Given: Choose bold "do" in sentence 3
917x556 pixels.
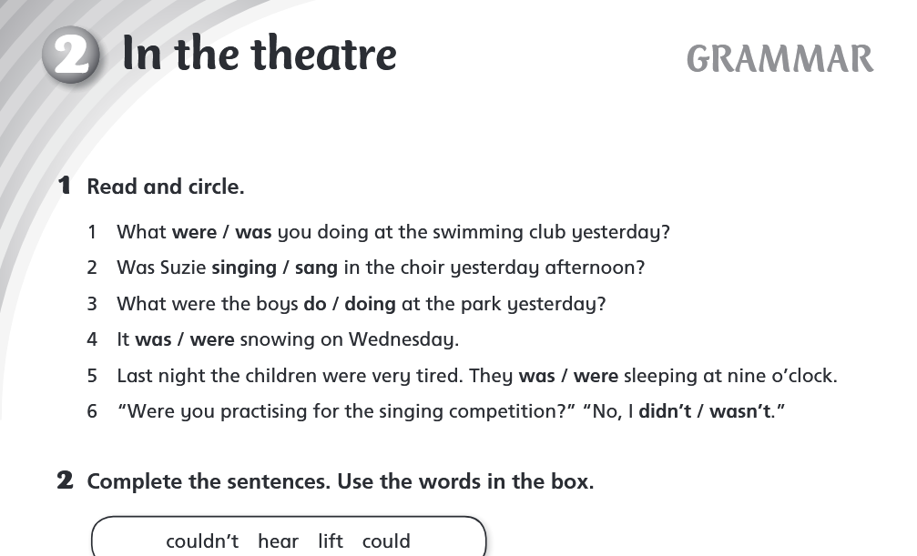Looking at the screenshot, I should (315, 304).
